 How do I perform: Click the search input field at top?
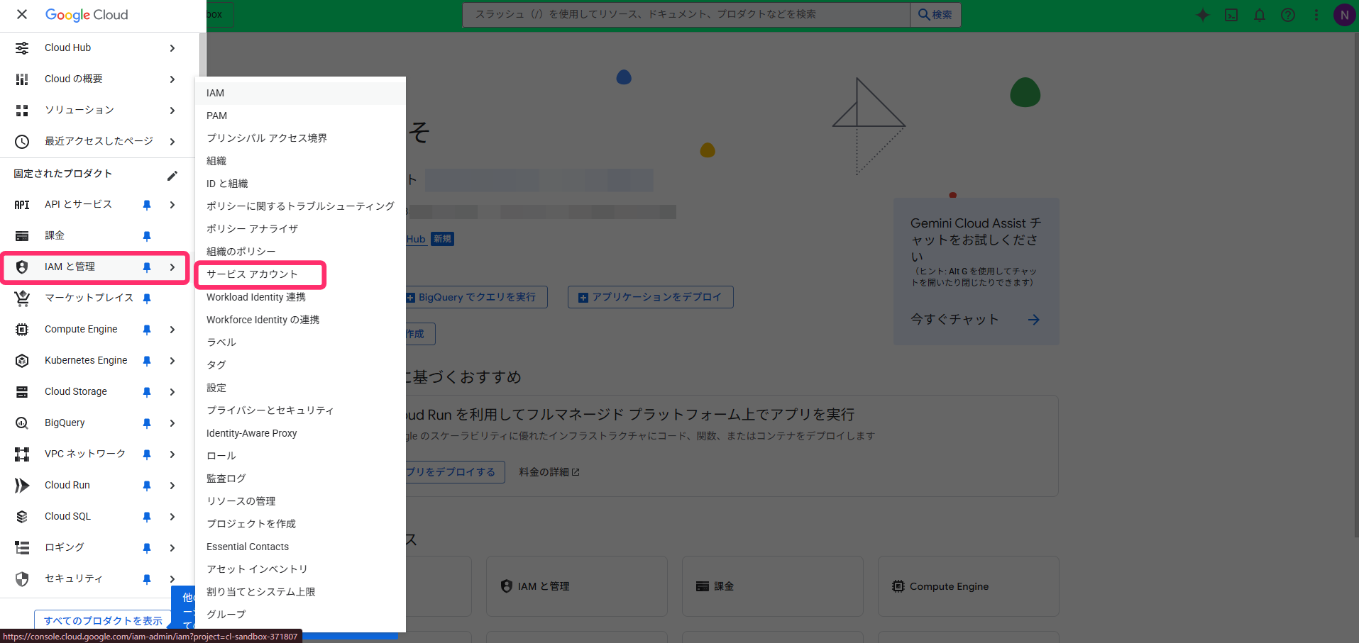(686, 14)
